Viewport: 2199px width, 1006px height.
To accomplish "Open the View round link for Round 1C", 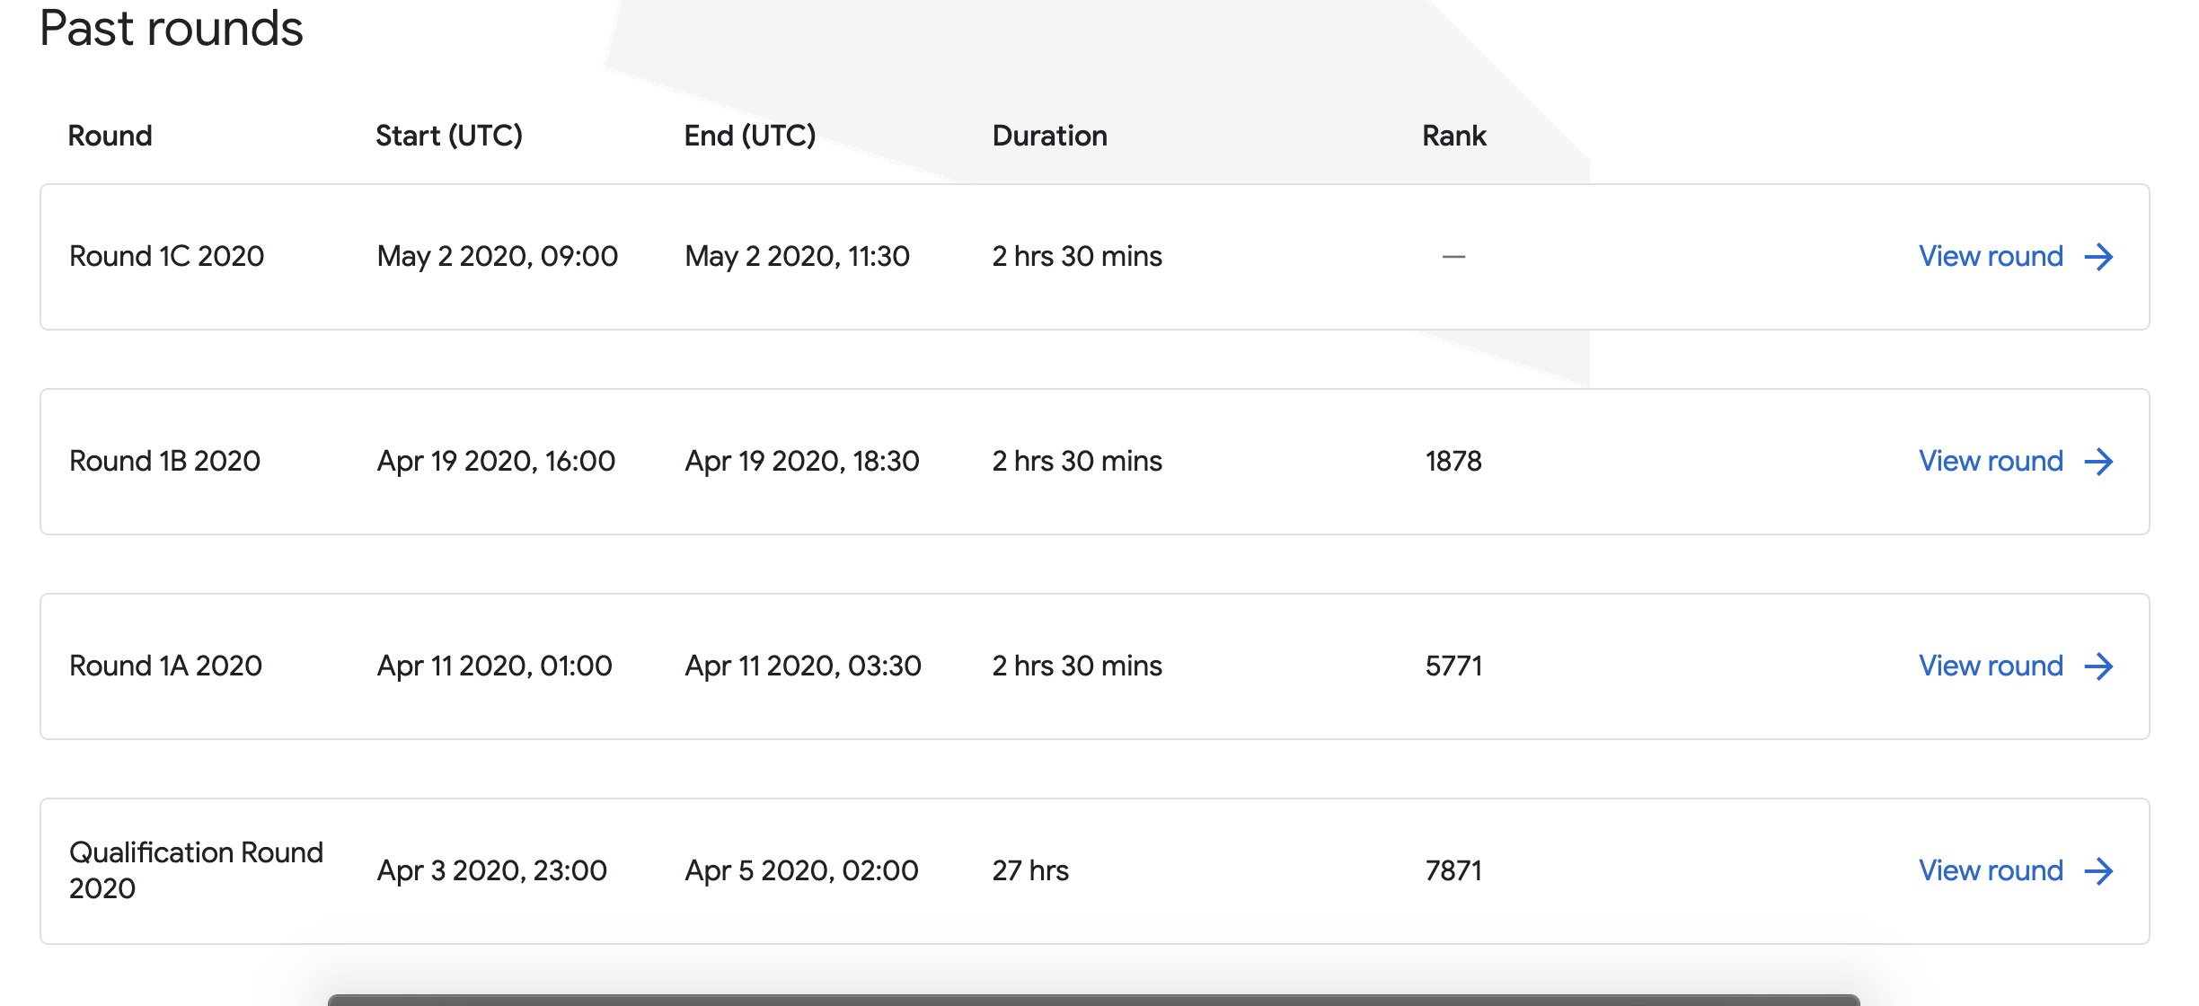I will [1991, 257].
